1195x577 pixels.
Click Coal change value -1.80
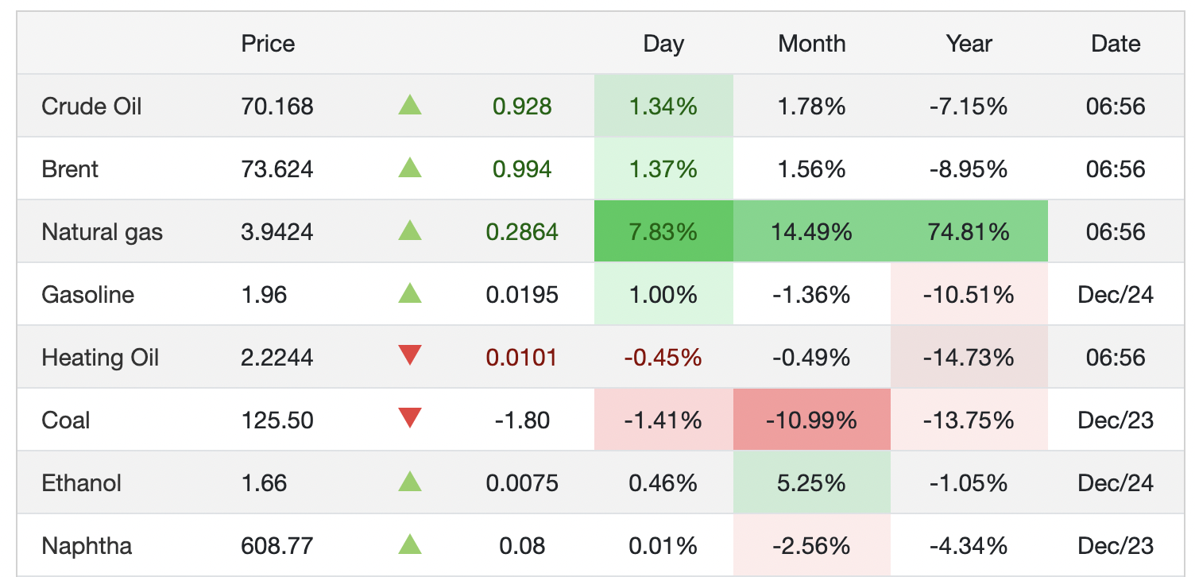tap(522, 420)
